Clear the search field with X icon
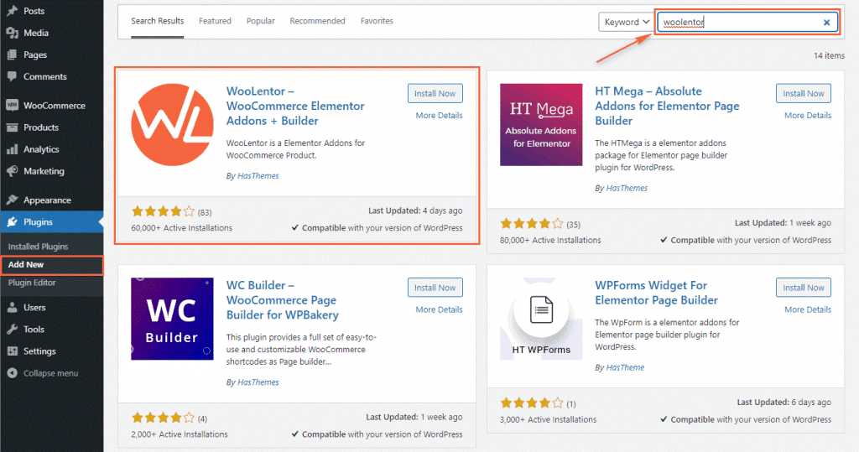 coord(826,23)
